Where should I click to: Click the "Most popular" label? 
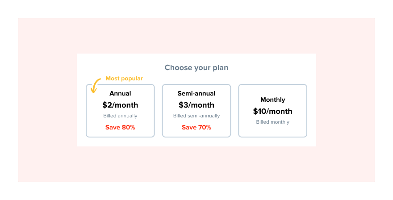pyautogui.click(x=124, y=79)
